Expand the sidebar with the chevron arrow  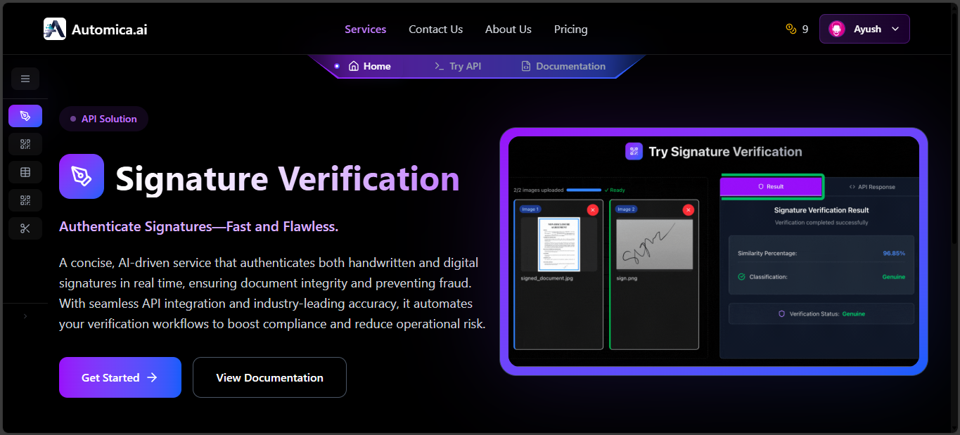(25, 316)
